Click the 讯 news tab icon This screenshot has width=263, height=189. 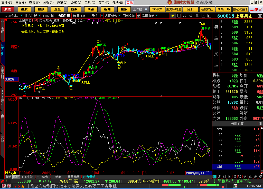[x=245, y=177]
